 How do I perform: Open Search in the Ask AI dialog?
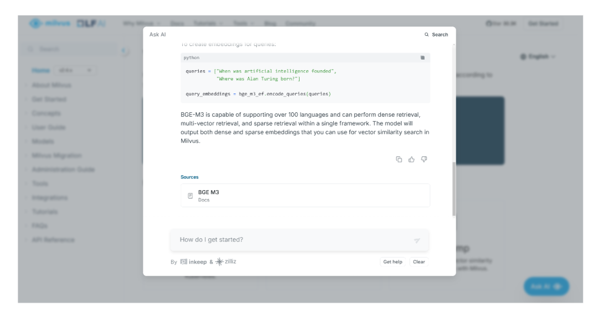[436, 35]
